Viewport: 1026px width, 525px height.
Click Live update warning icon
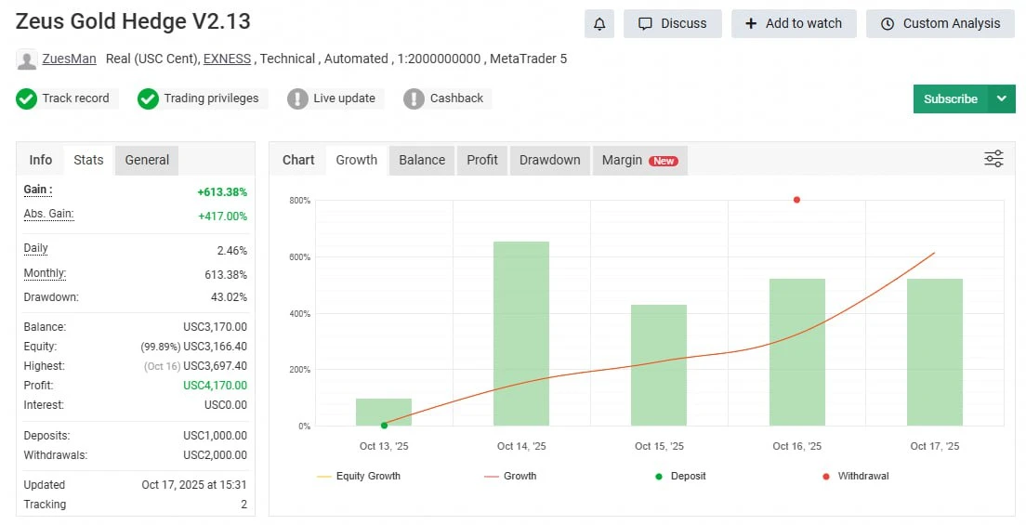(x=297, y=98)
